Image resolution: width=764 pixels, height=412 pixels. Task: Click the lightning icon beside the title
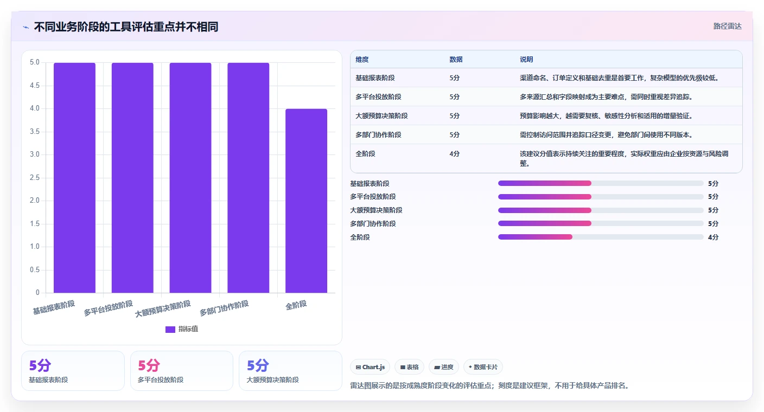(x=26, y=27)
